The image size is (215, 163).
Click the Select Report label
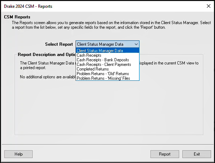click(59, 44)
